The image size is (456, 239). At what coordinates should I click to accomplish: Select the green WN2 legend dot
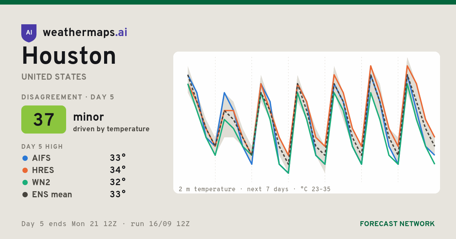tap(25, 182)
